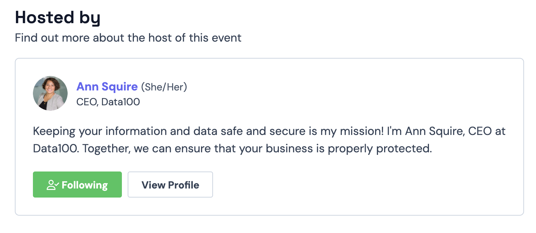Click "Data100" beneath the host name

pos(120,102)
